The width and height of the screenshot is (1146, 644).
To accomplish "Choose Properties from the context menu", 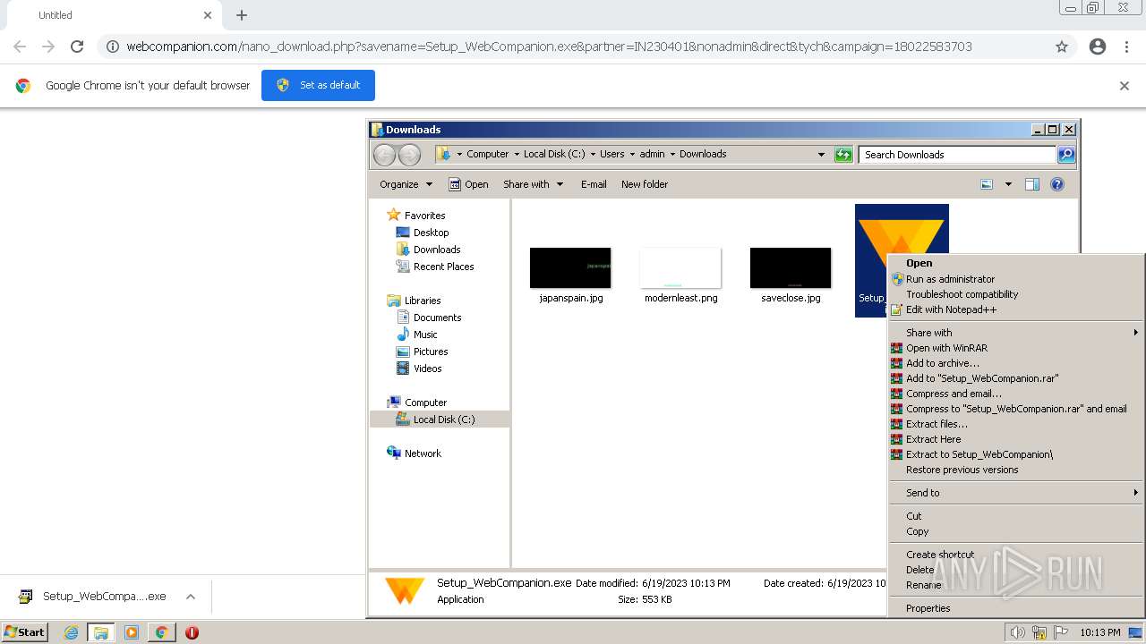I will (x=1016, y=608).
